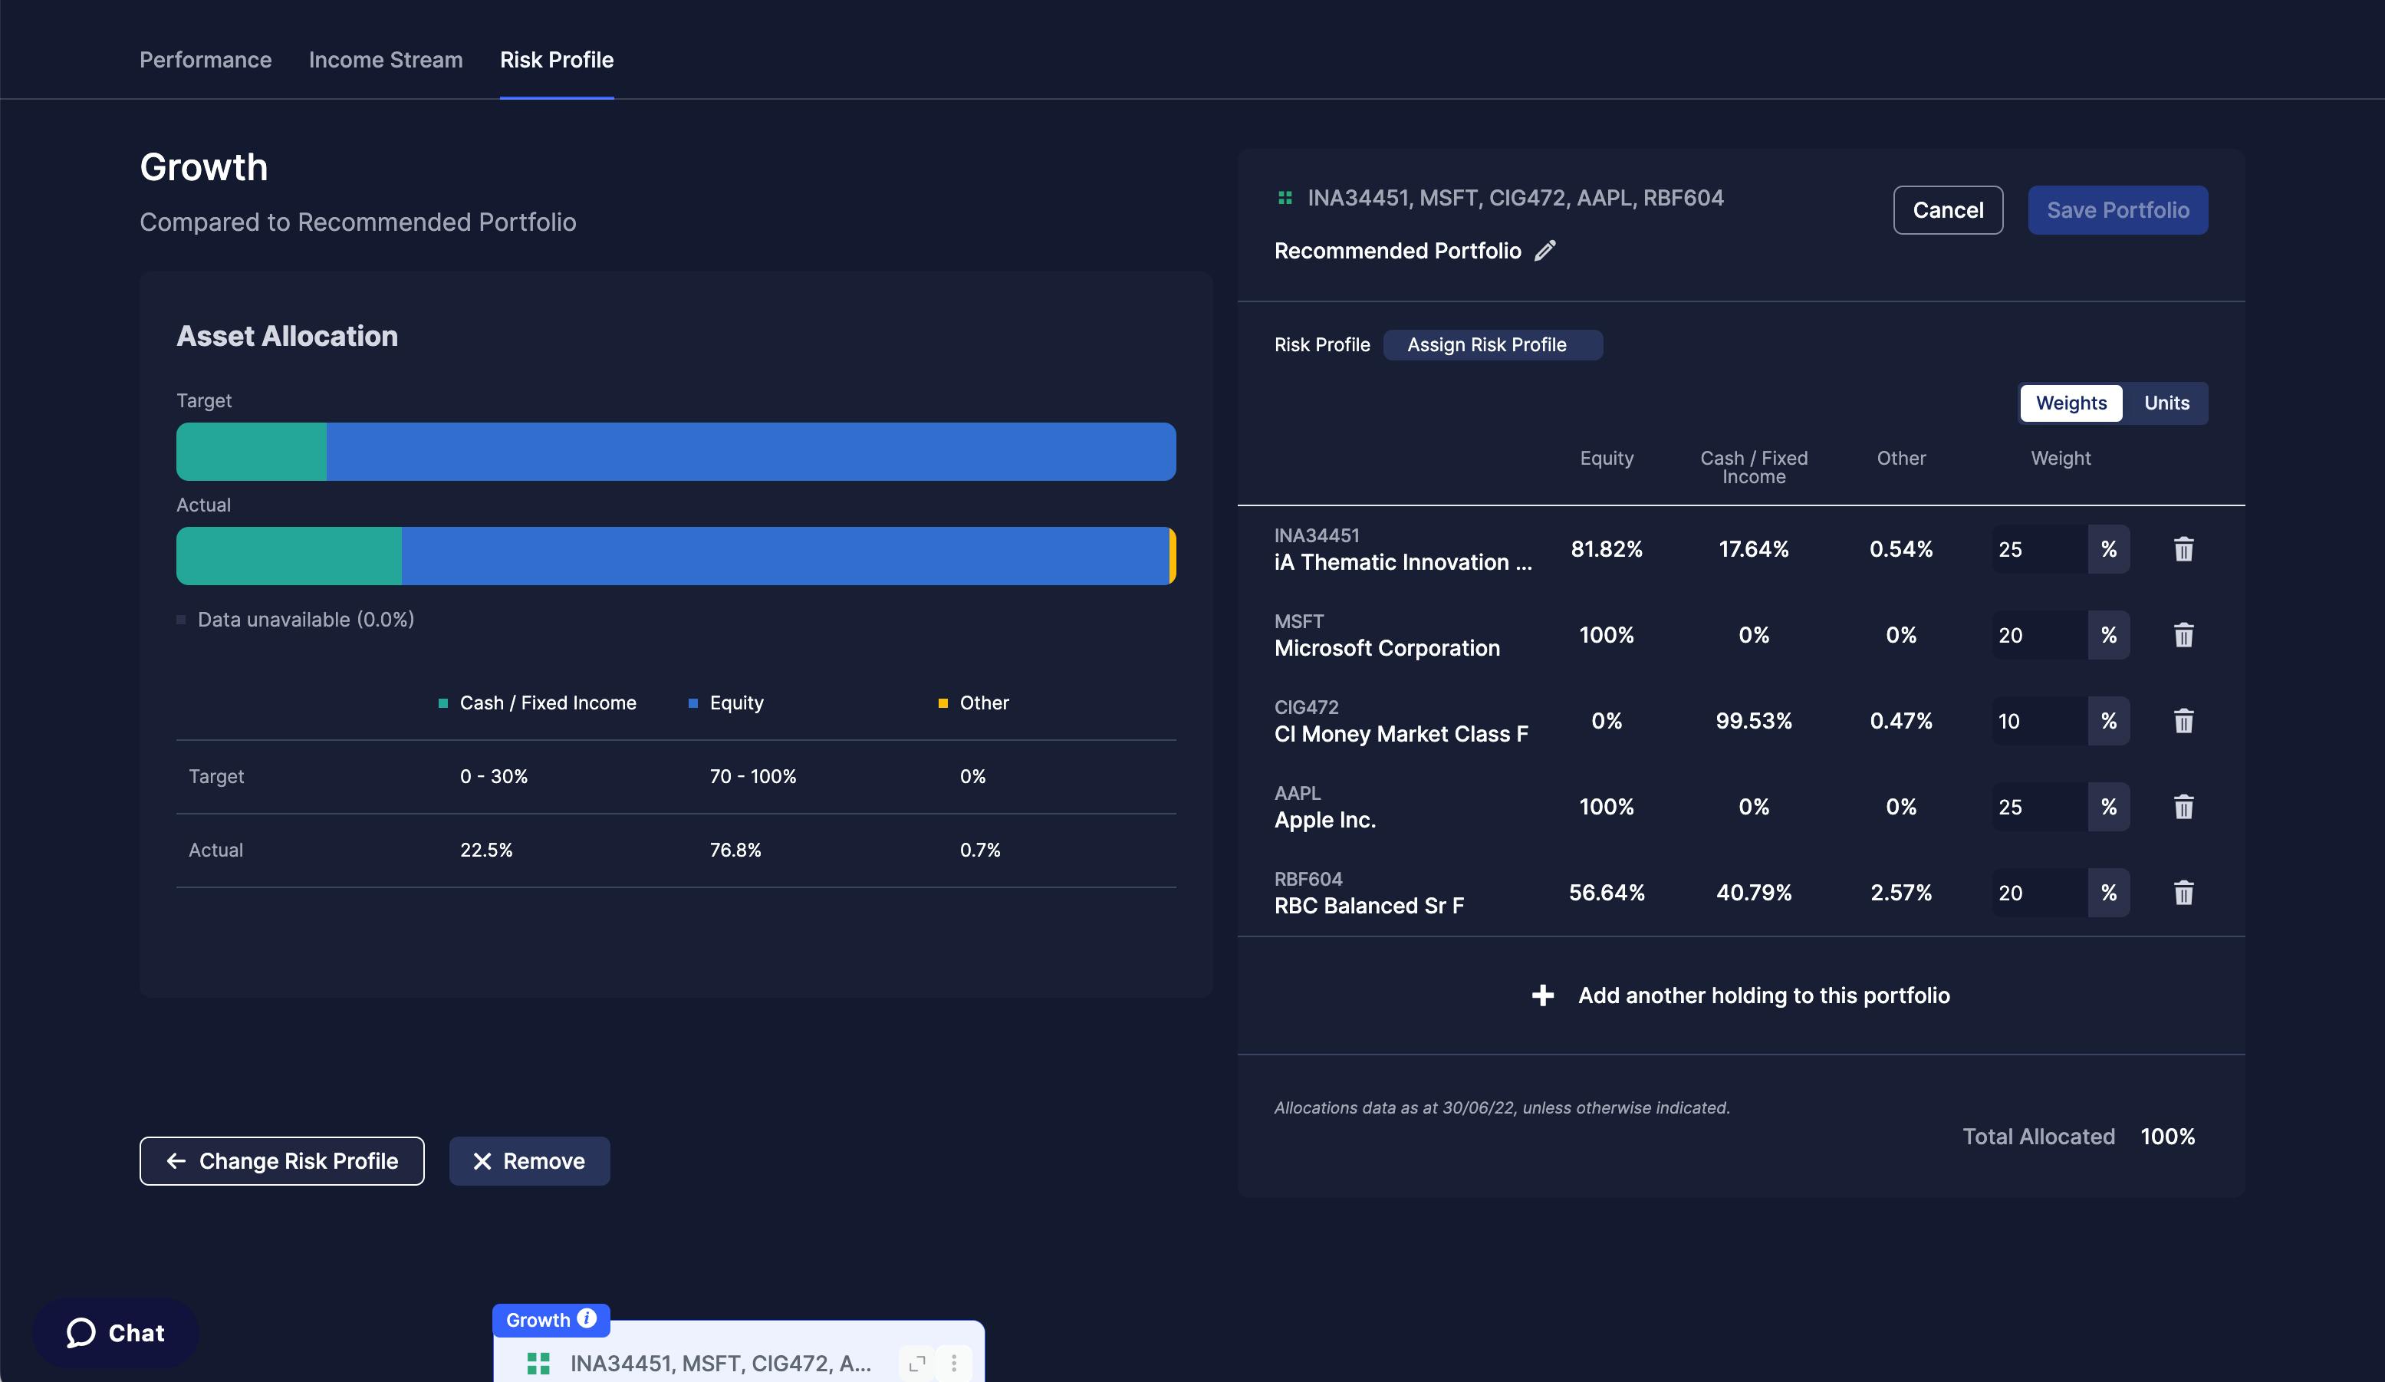Switch the allocation view to Units
The width and height of the screenshot is (2385, 1382).
[2166, 403]
